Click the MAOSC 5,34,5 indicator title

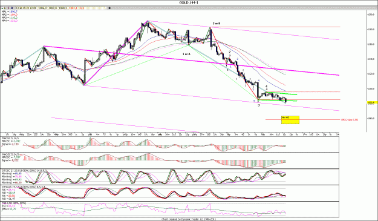click(x=10, y=154)
